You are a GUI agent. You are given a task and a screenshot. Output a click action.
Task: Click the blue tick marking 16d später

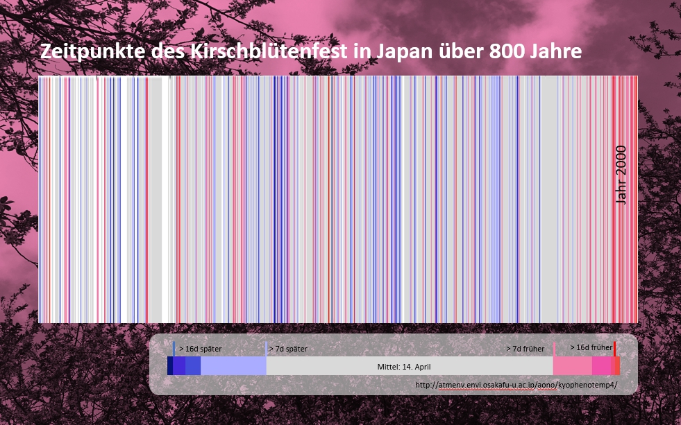(x=174, y=349)
